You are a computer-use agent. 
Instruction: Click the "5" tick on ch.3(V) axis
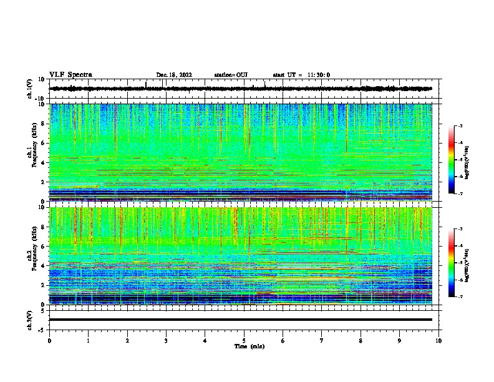(x=43, y=311)
